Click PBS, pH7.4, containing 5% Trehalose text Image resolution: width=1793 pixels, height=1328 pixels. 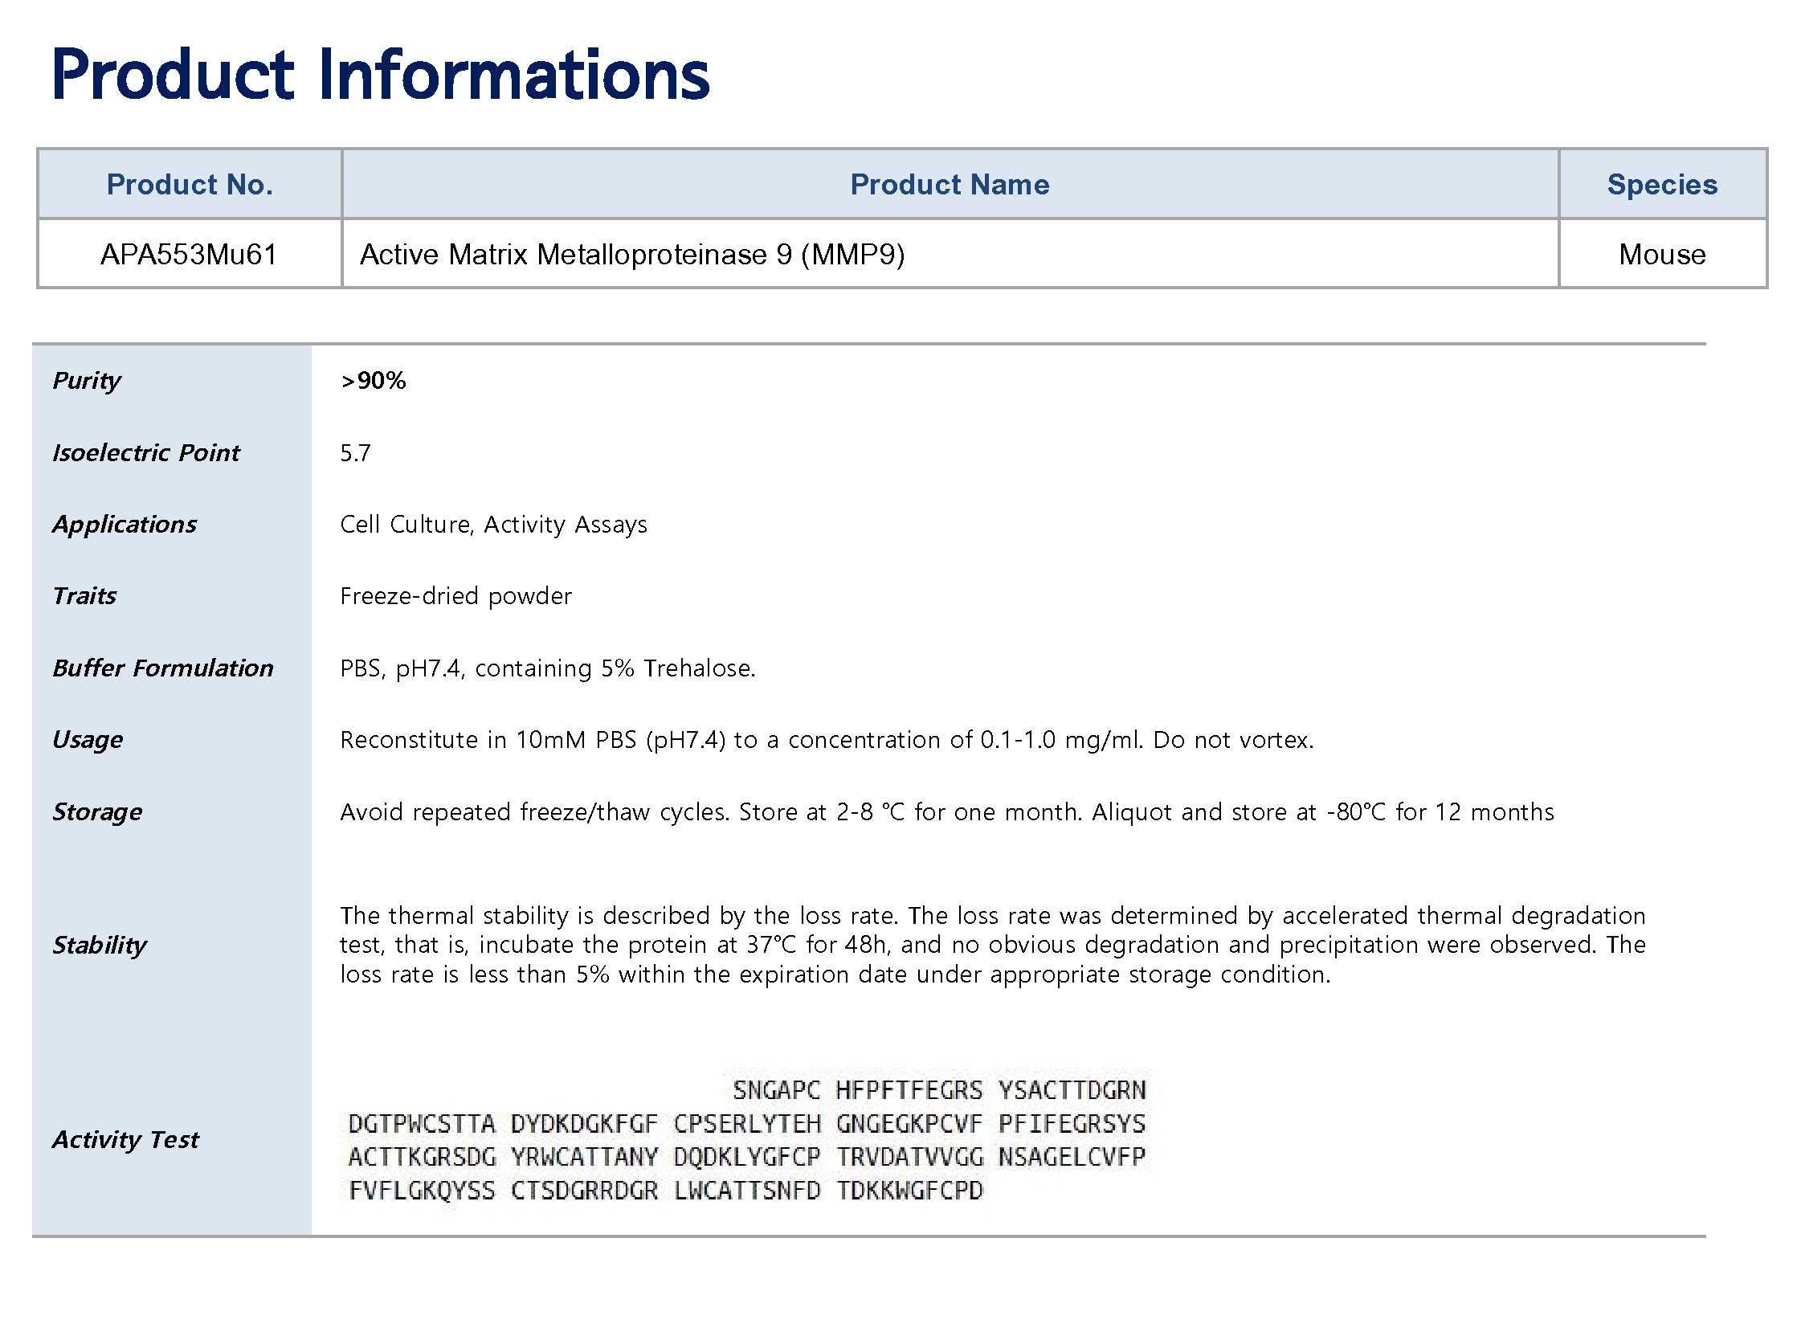pyautogui.click(x=547, y=668)
